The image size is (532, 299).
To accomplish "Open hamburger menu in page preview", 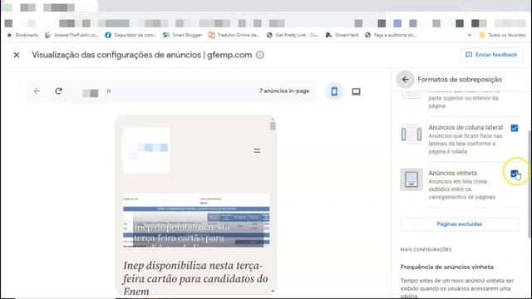I will point(257,150).
